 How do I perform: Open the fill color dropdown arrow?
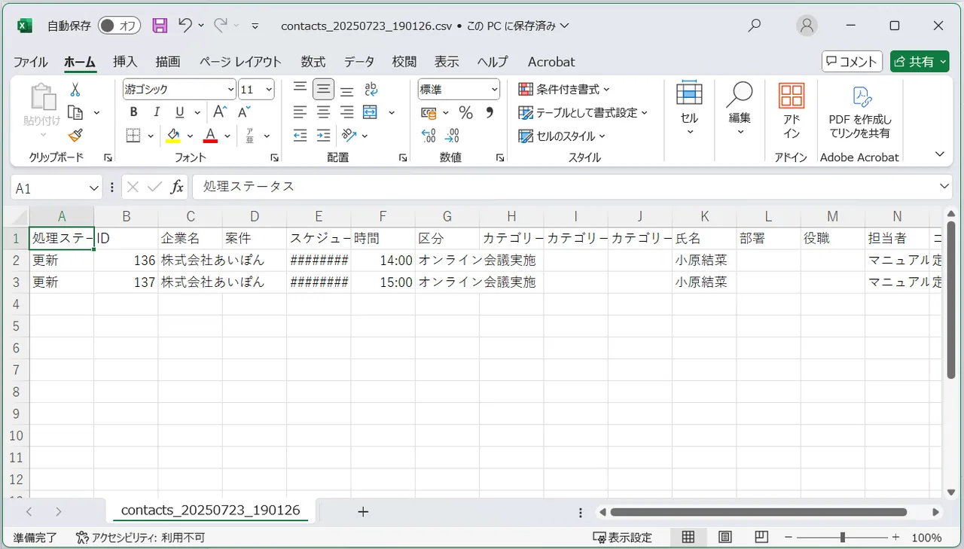pos(190,136)
